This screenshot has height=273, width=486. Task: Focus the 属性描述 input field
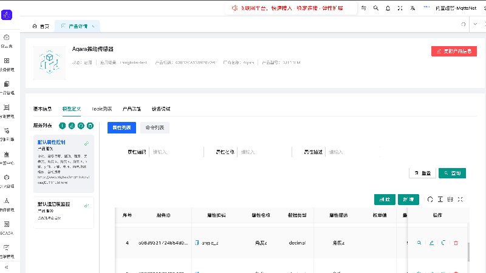click(x=352, y=152)
